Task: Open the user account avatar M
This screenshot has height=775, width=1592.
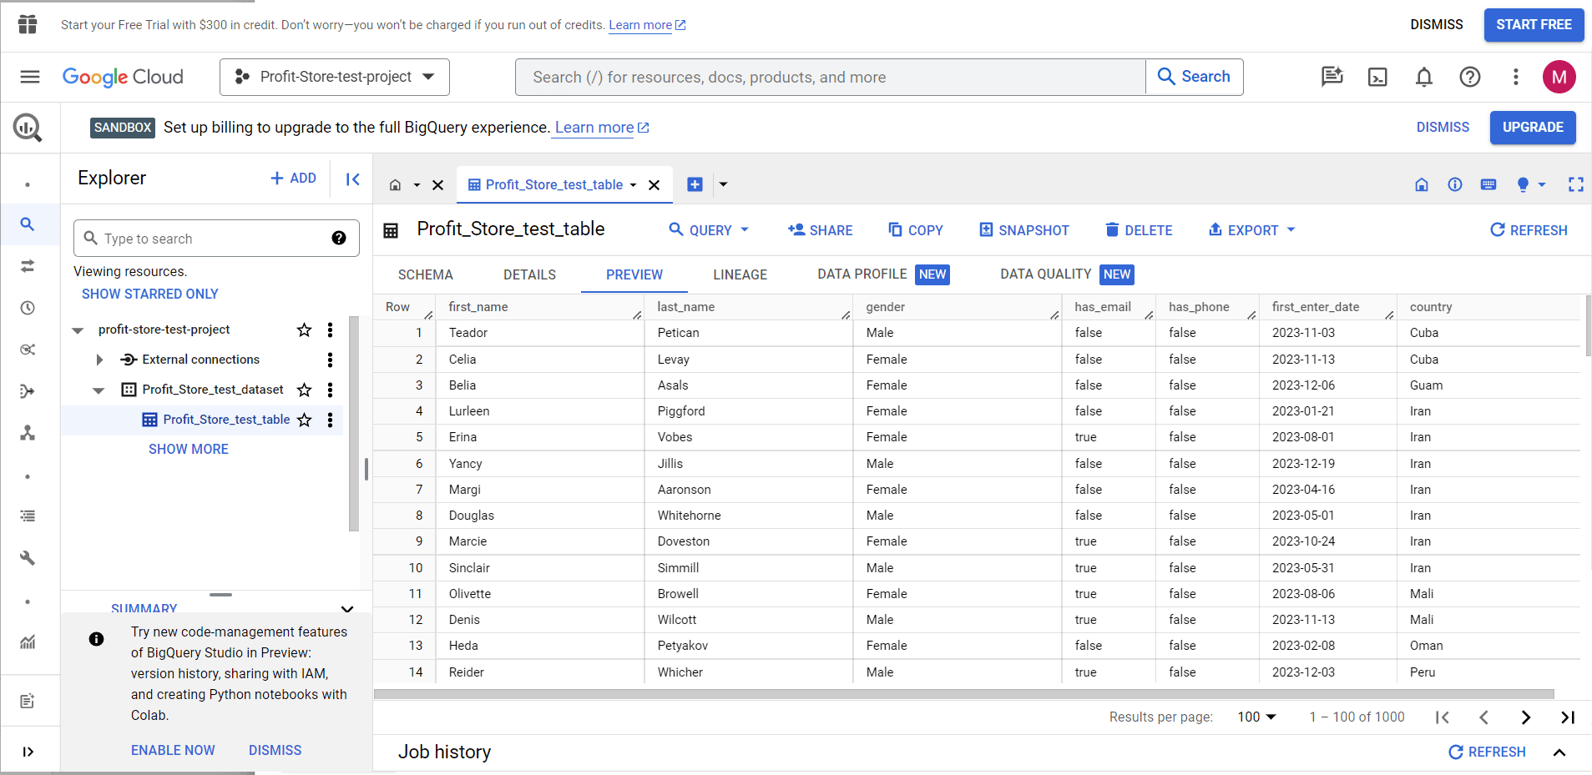Action: [1559, 77]
